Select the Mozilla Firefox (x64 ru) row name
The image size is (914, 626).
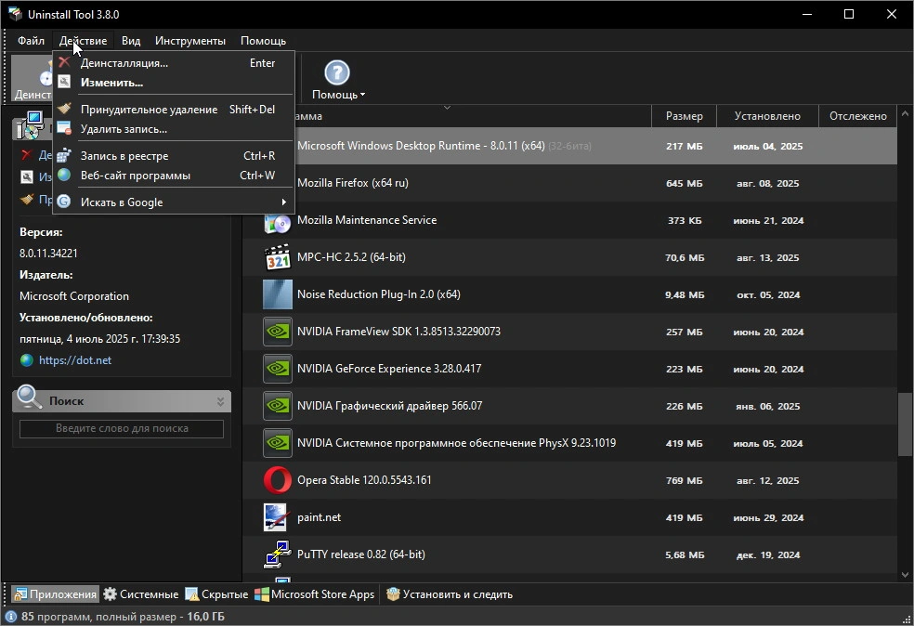pyautogui.click(x=353, y=183)
